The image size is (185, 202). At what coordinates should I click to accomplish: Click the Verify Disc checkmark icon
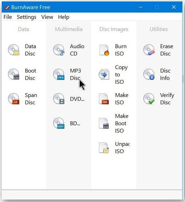[149, 99]
